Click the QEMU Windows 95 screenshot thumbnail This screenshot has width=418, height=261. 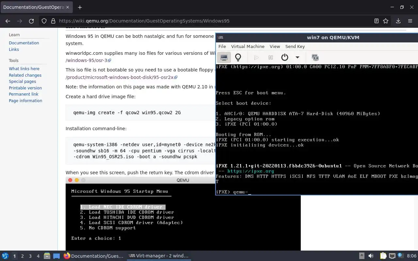coord(183,214)
